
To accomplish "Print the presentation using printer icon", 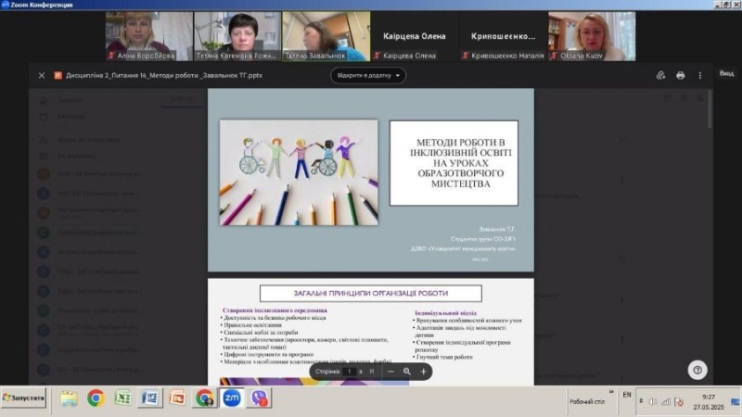I will click(680, 75).
